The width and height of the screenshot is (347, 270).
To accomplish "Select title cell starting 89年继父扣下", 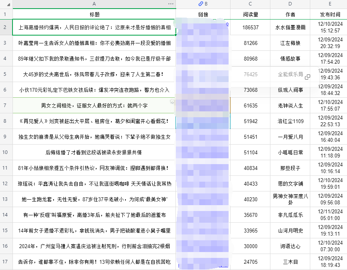I will [x=94, y=59].
